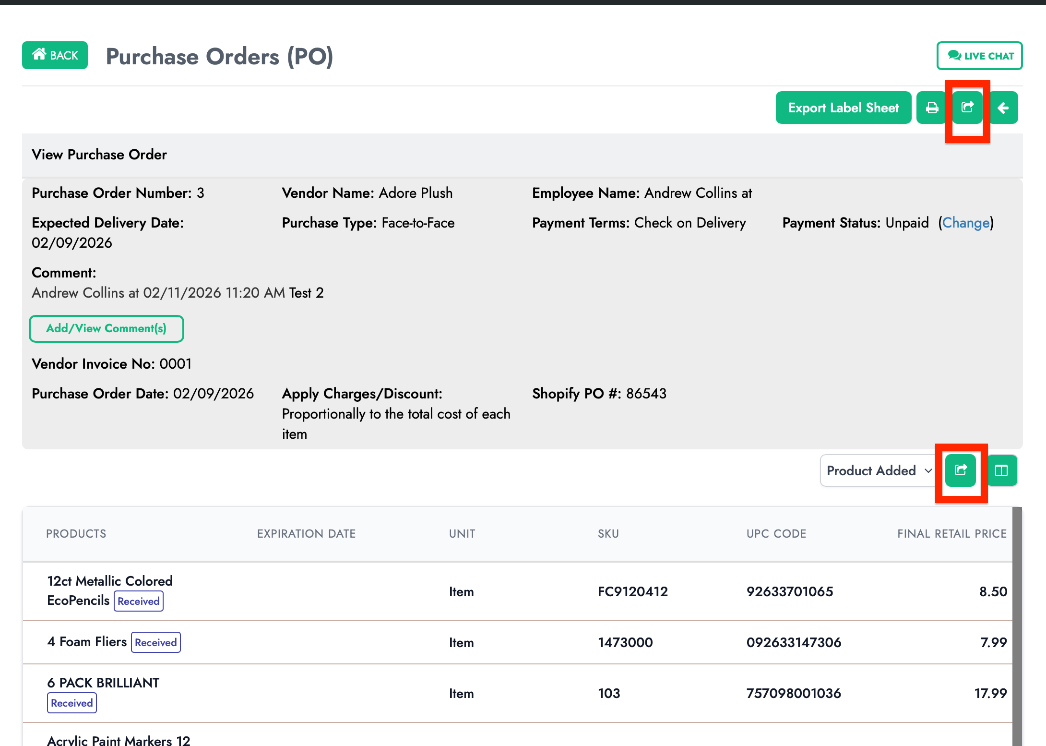The image size is (1046, 746).
Task: Click the top export/share icon
Action: 967,108
